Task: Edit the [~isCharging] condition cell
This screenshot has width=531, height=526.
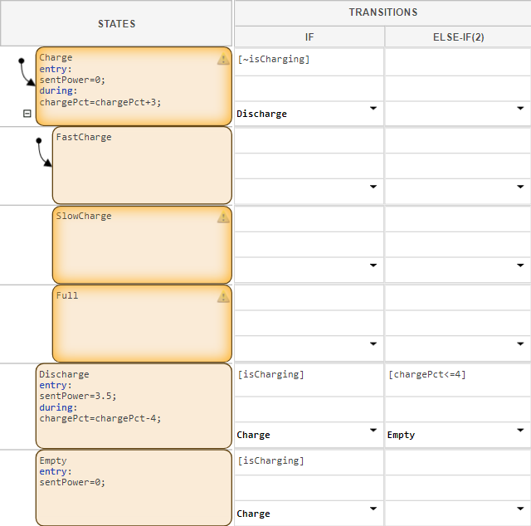Action: pyautogui.click(x=309, y=60)
